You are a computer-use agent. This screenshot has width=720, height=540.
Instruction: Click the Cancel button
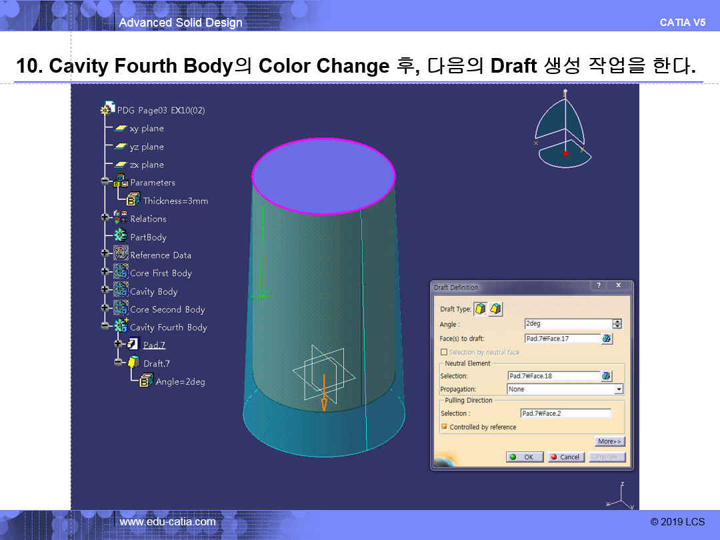pos(565,457)
